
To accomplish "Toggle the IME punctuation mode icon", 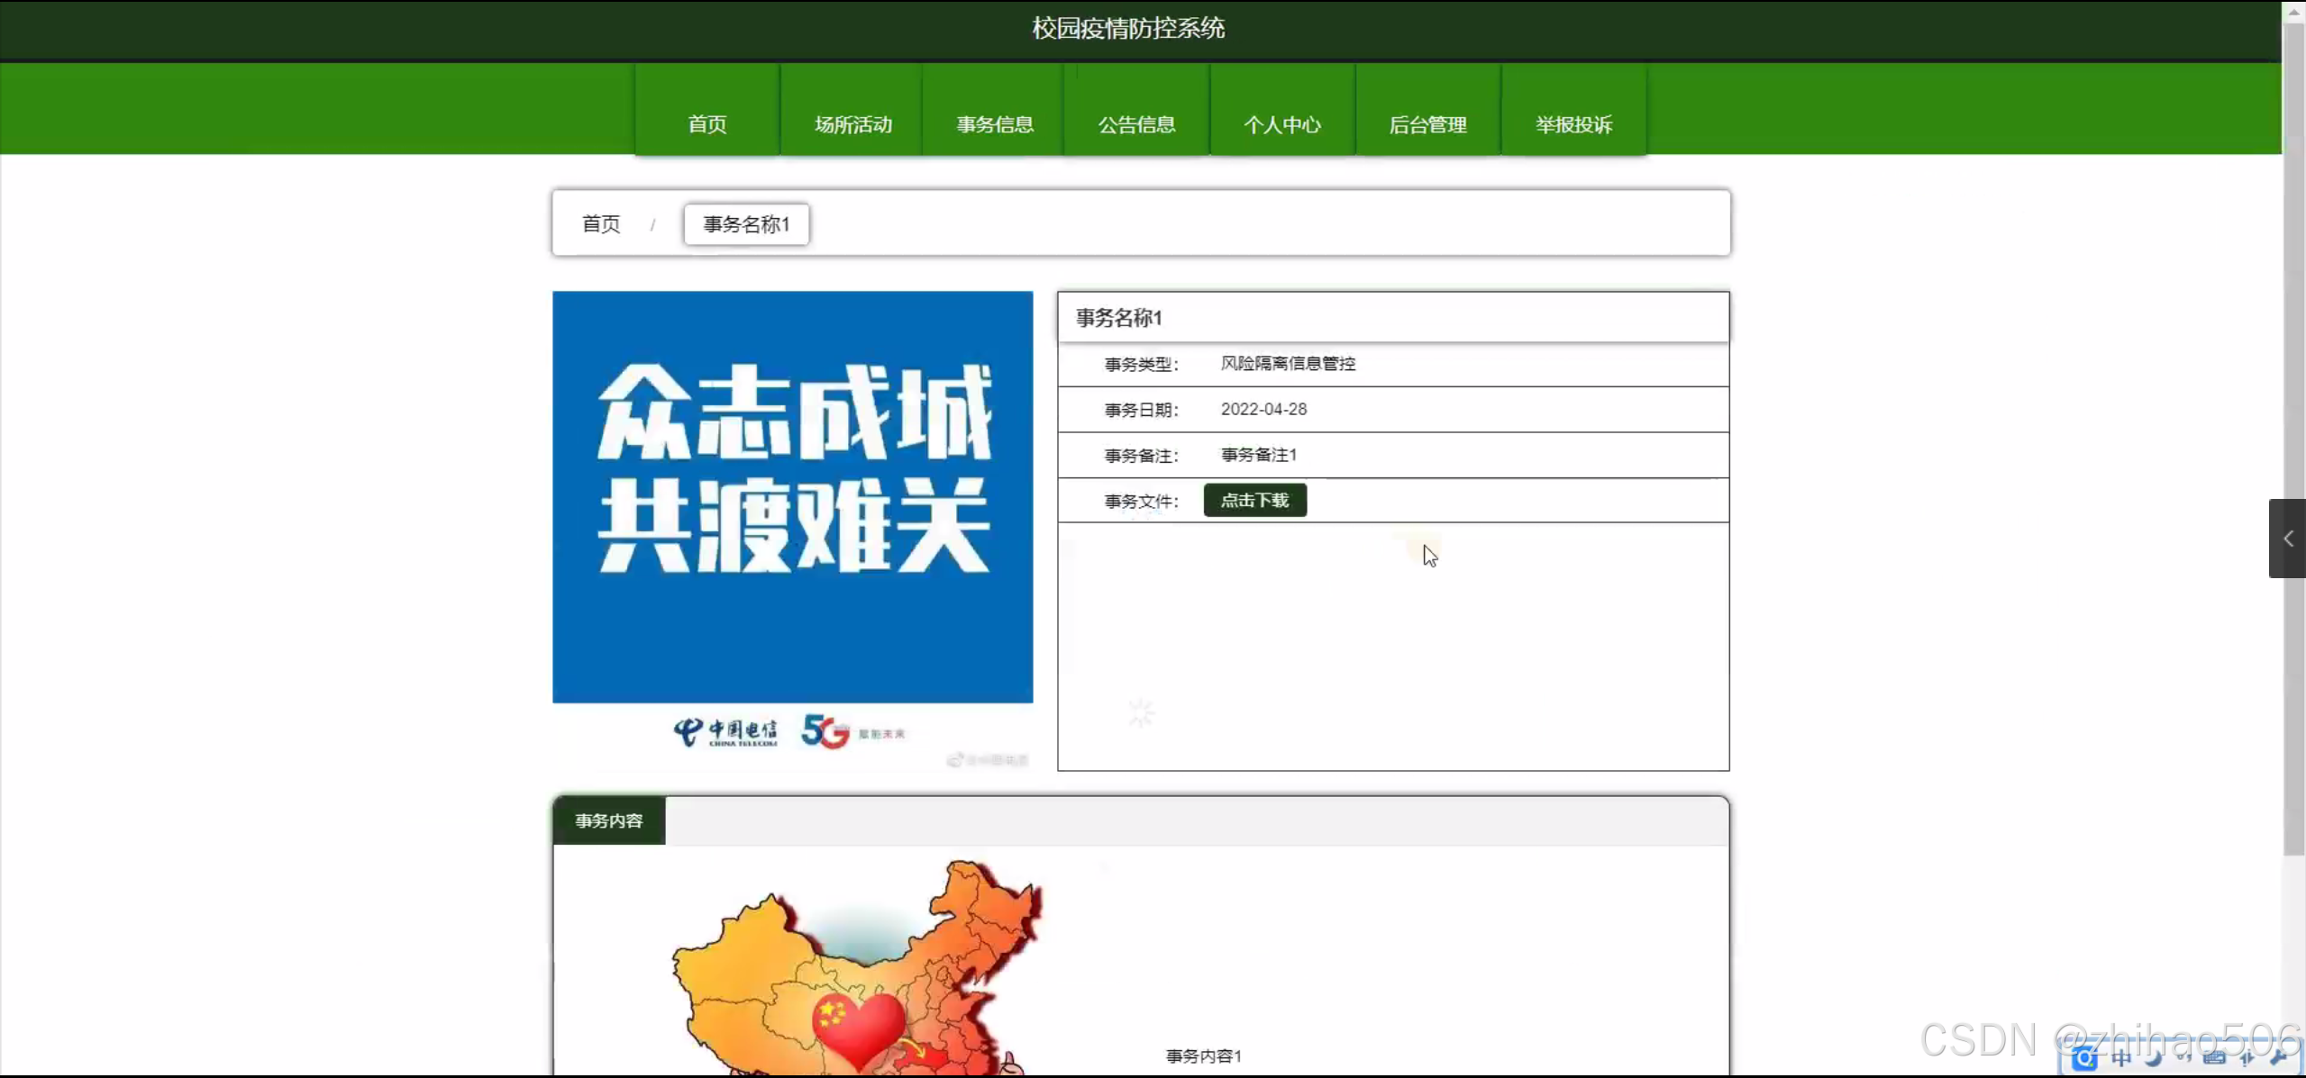I will click(2183, 1058).
